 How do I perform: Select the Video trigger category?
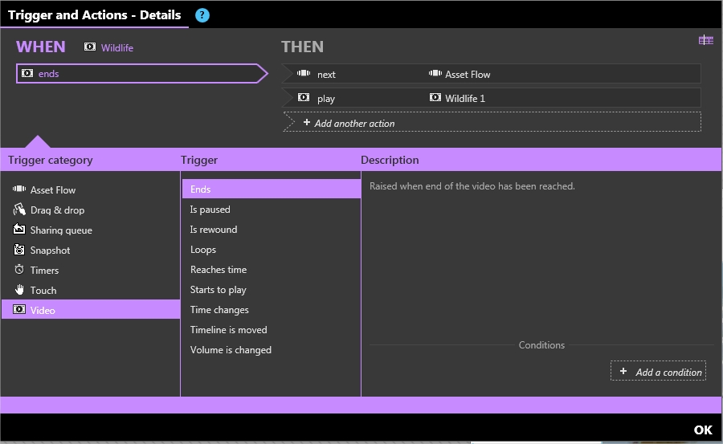(90, 310)
